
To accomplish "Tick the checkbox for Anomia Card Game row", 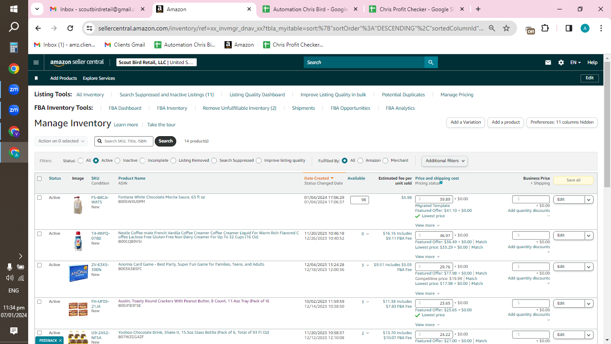I will tap(39, 265).
